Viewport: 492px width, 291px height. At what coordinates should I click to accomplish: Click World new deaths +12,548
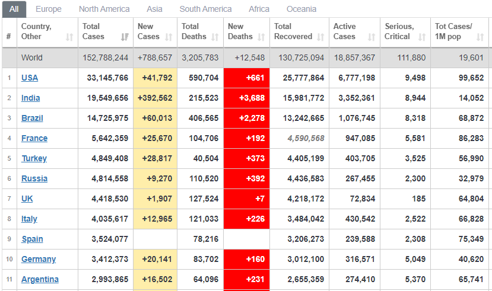(x=250, y=57)
